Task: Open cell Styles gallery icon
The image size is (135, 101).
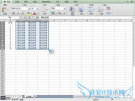Action: (x=81, y=9)
